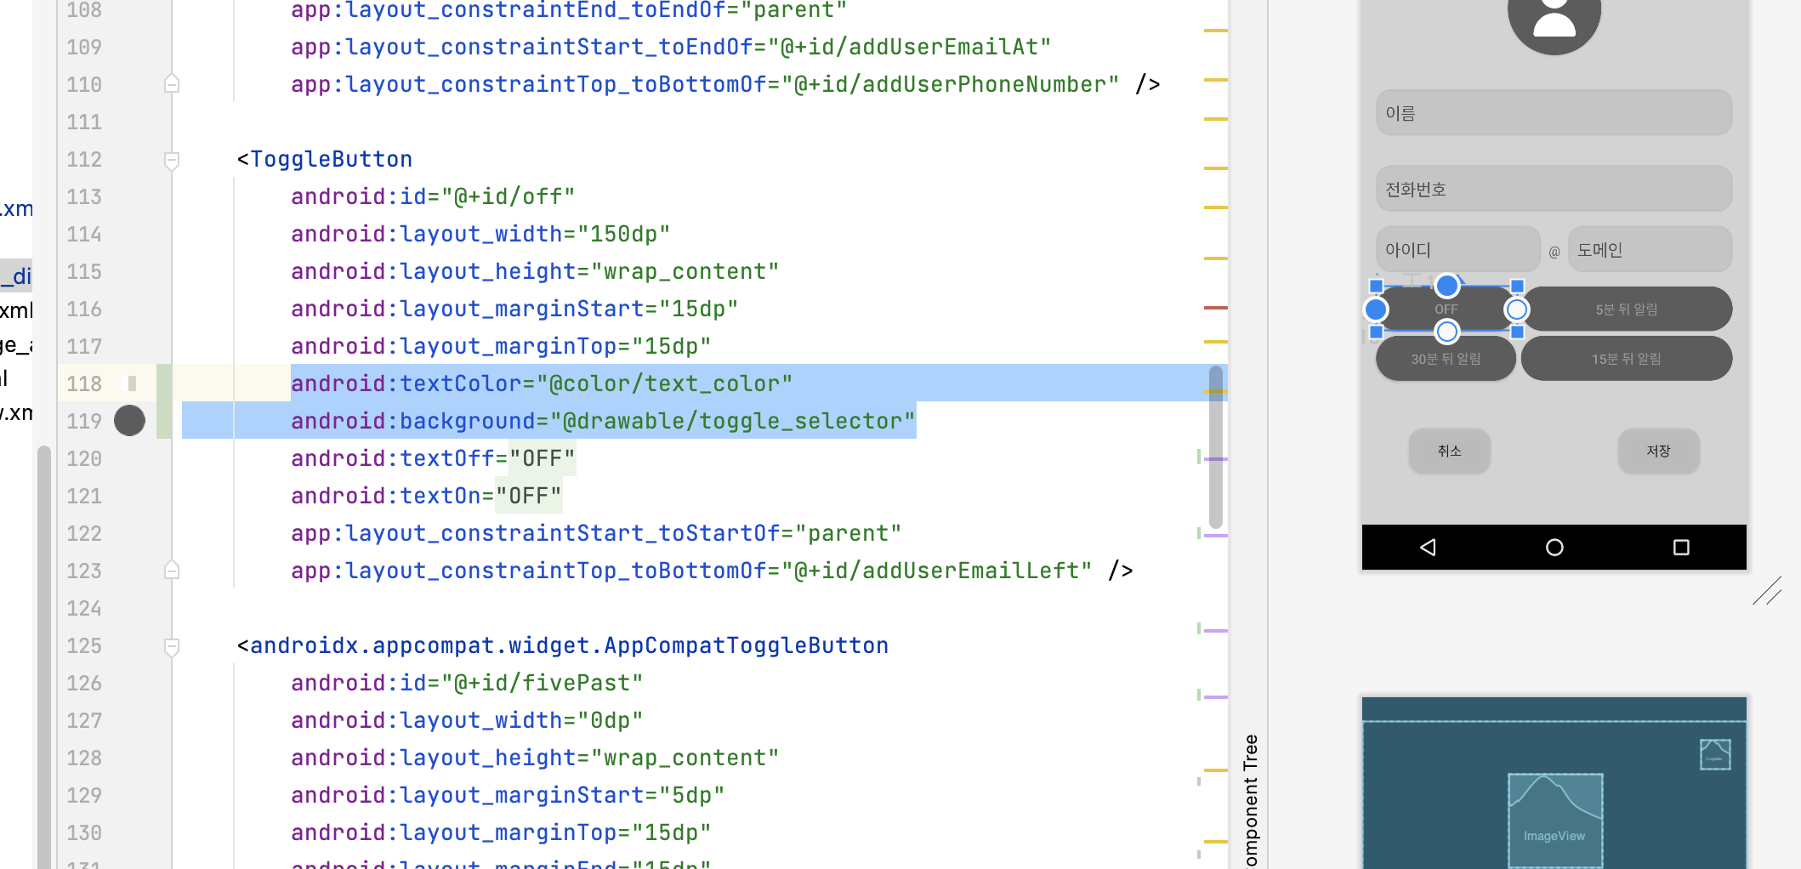The height and width of the screenshot is (869, 1801).
Task: Select the 이름 input field in preview
Action: (x=1554, y=113)
